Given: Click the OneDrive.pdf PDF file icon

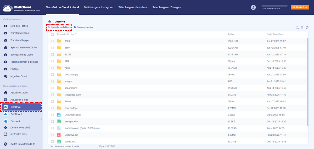Looking at the screenshot, I should click(59, 135).
